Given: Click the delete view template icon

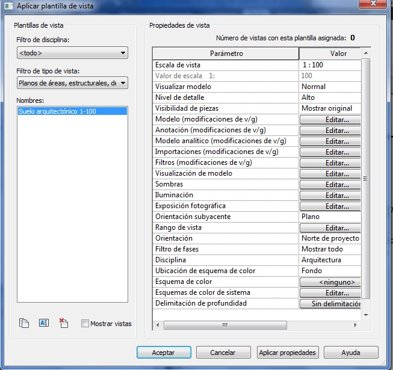Looking at the screenshot, I should 64,323.
